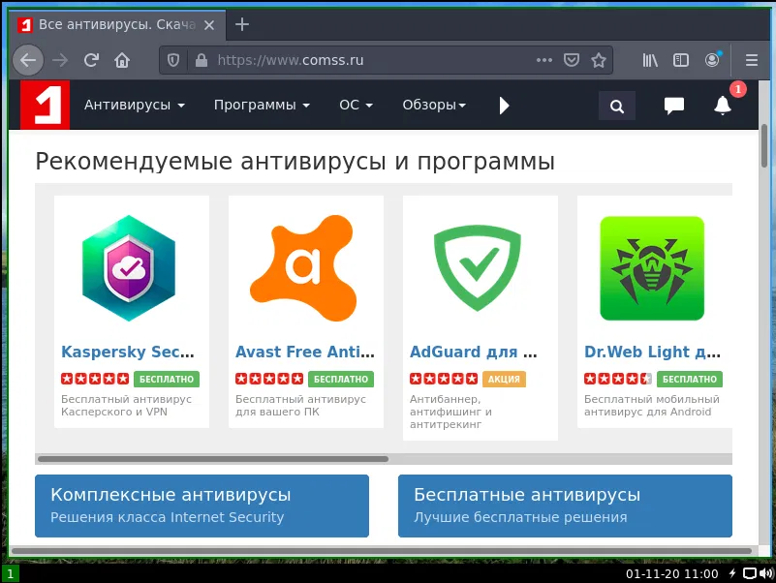Click the power lightning tray icon
The height and width of the screenshot is (583, 776).
[732, 574]
